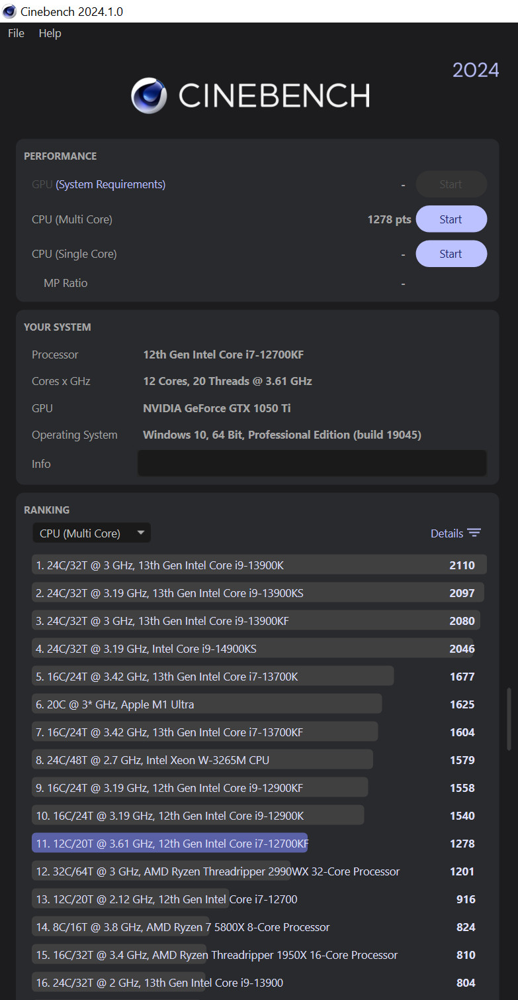Toggle the ranking Details view
Image resolution: width=518 pixels, height=1000 pixels.
(447, 533)
